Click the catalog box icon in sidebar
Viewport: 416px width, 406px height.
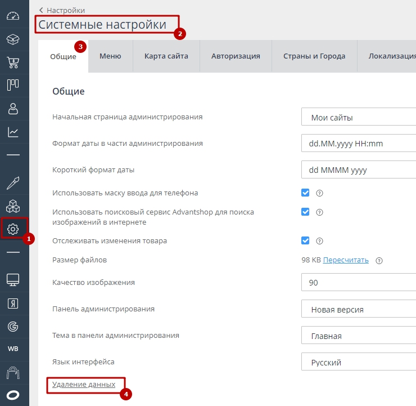point(13,39)
